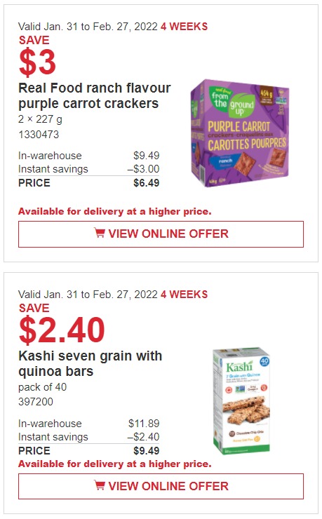Viewport: 322px width, 519px height.
Task: Click Real Food ranch flavour crackers title
Action: coord(94,95)
